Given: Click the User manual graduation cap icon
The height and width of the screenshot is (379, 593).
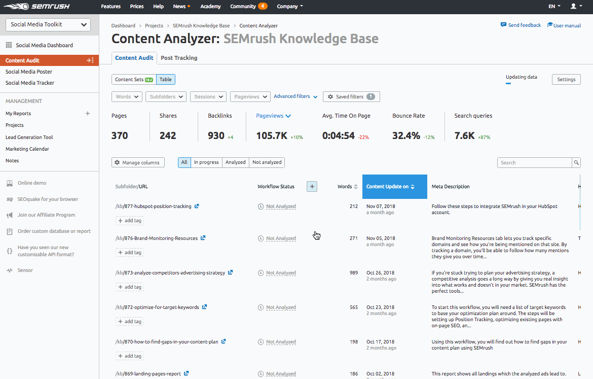Looking at the screenshot, I should coord(550,25).
